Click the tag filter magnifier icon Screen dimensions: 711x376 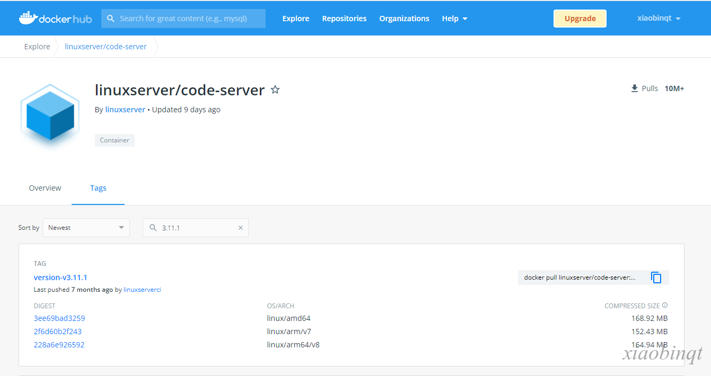click(153, 228)
